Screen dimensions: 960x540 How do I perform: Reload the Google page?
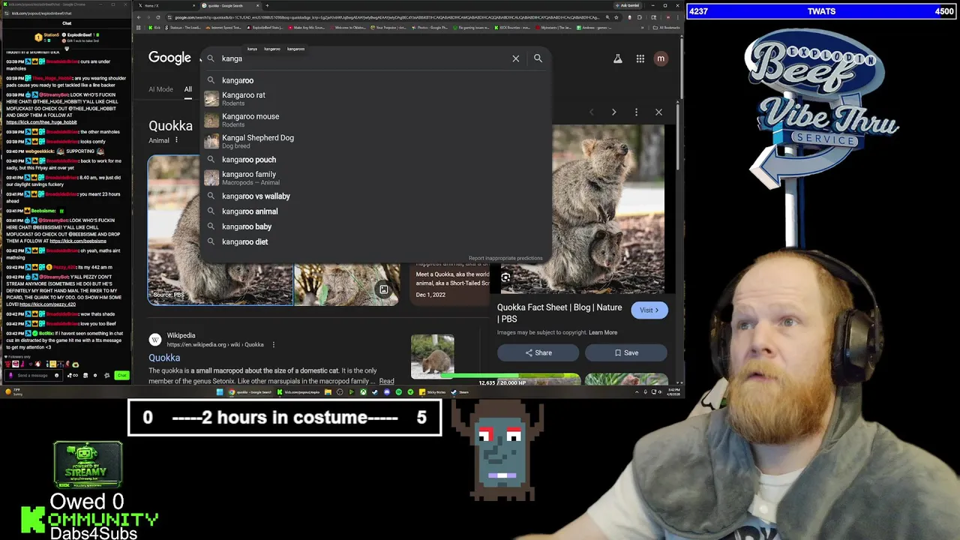pos(157,17)
